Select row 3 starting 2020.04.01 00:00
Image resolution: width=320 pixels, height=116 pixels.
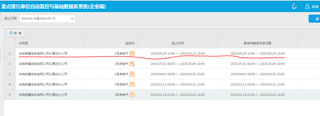(162, 74)
